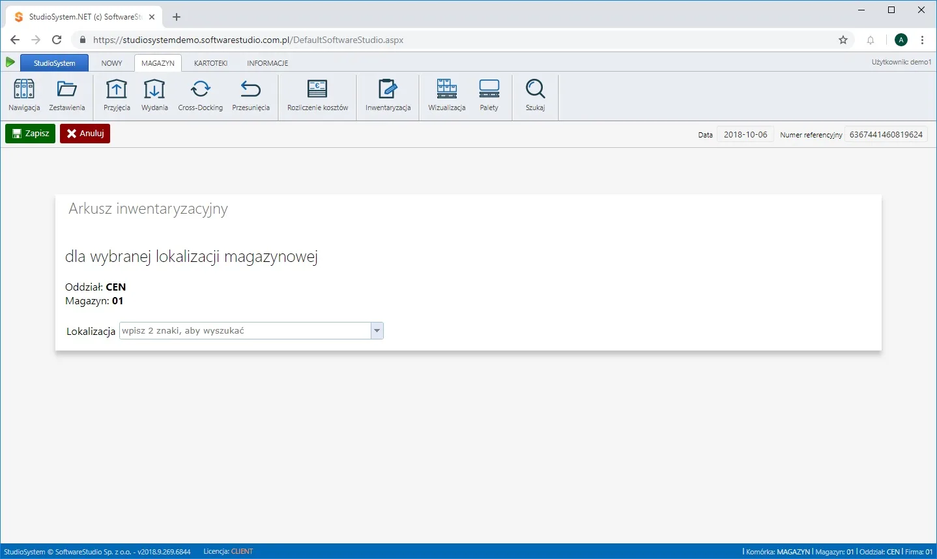The image size is (937, 559).
Task: Open Chrome three-dot menu
Action: click(923, 40)
